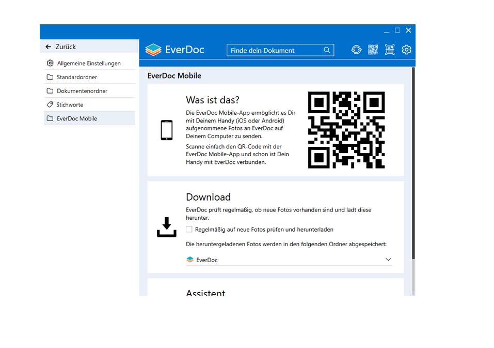
Task: Click the vertical scrollbar of settings panel
Action: [413, 164]
